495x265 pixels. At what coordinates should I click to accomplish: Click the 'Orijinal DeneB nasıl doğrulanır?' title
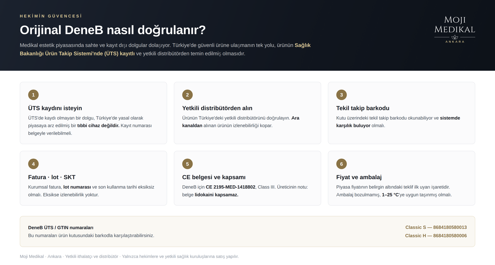113,30
